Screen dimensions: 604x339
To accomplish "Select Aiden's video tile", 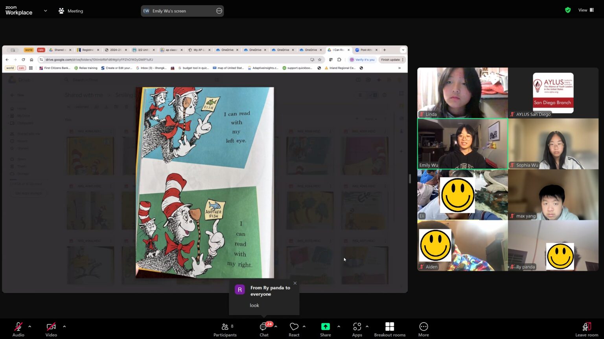I will coord(462,246).
